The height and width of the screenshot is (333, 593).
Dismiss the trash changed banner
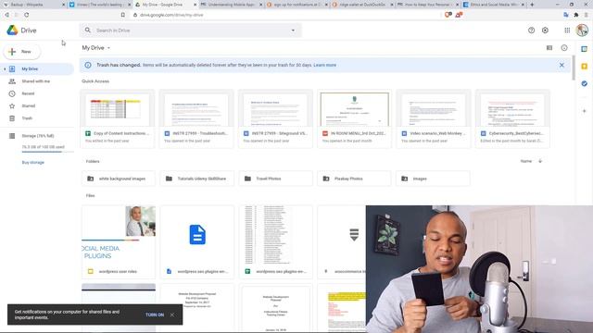point(561,65)
